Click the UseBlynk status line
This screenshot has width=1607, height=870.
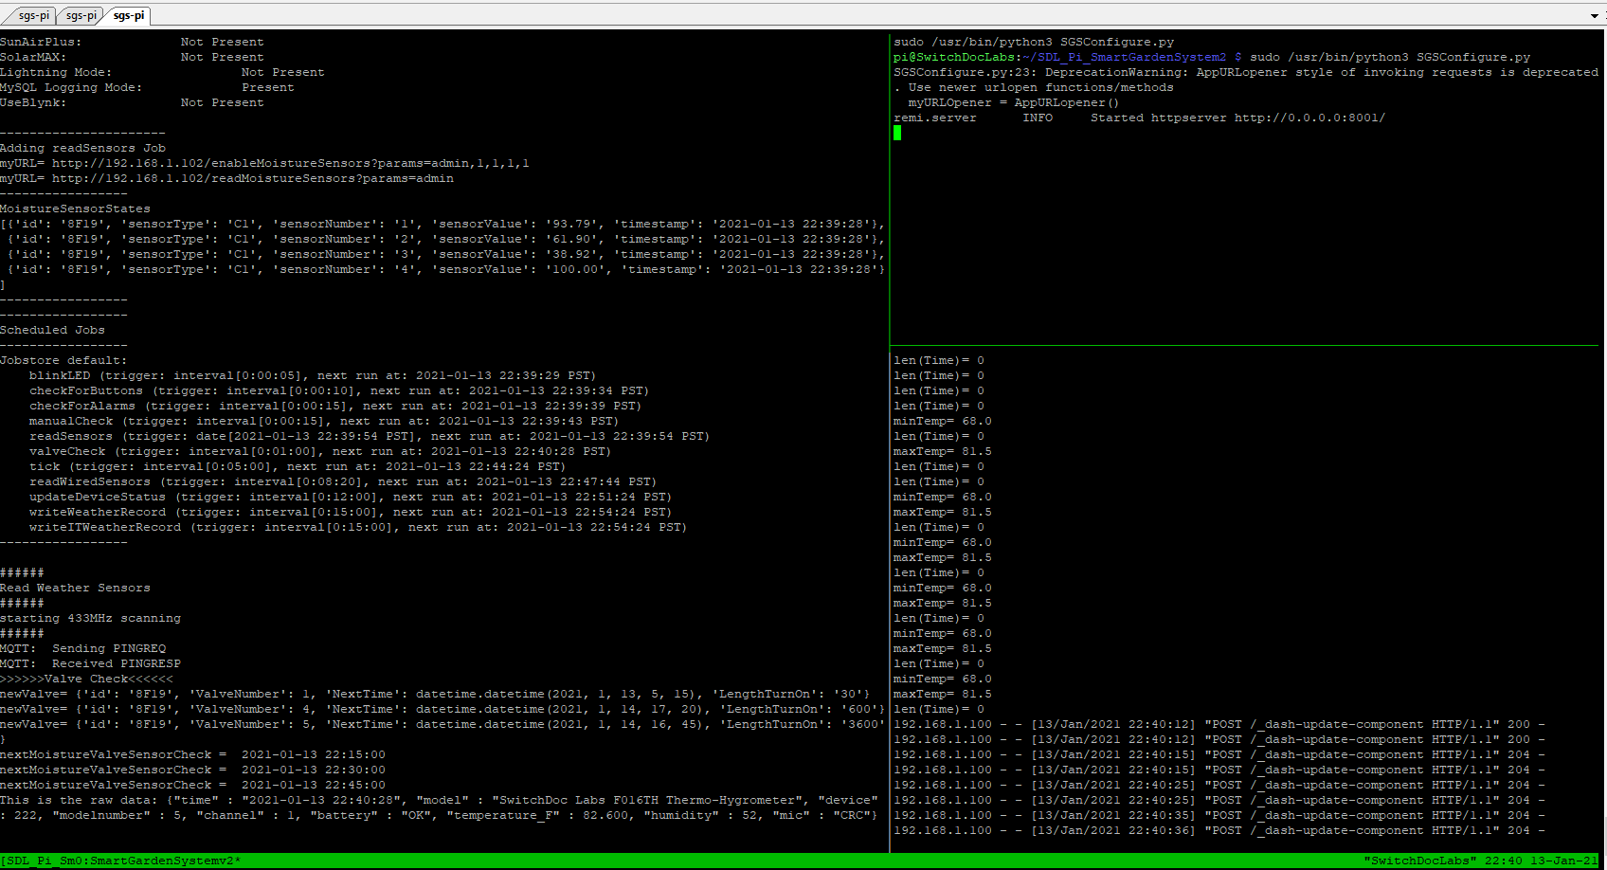(132, 102)
